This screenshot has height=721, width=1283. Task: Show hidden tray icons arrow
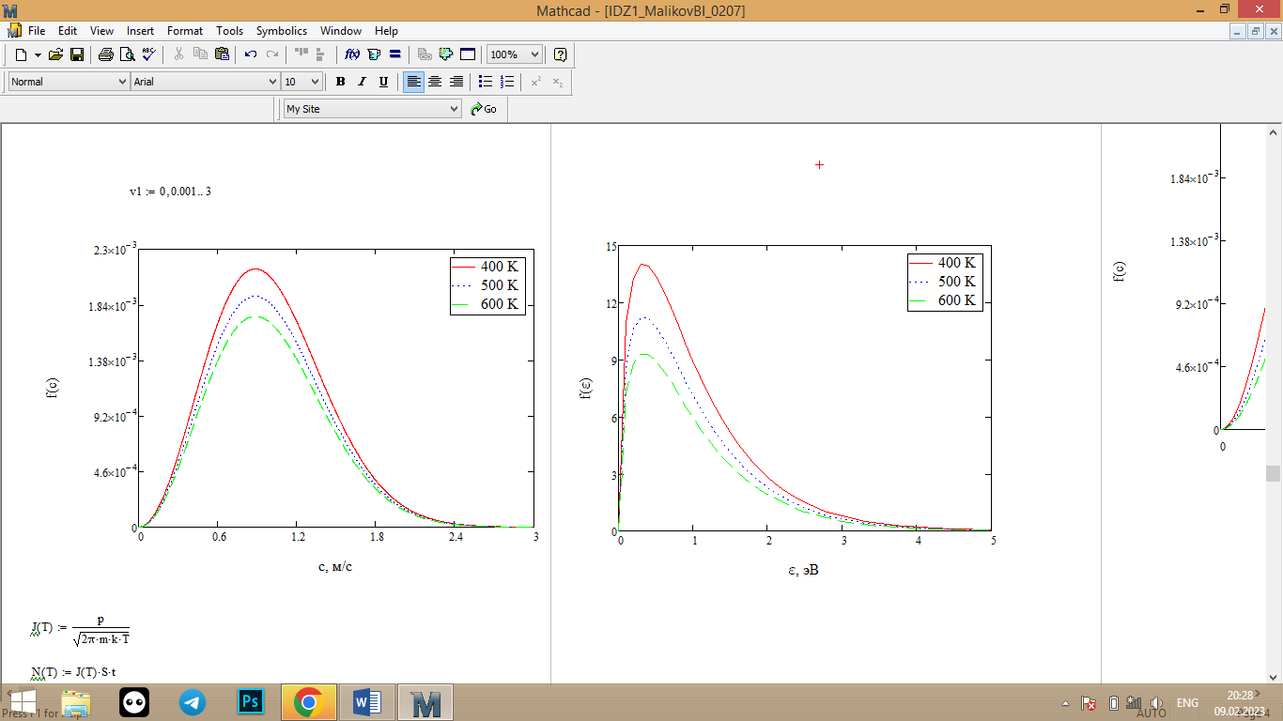1065,703
